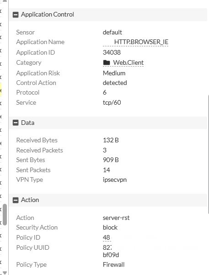Select Received Bytes value 132 B
This screenshot has width=209, height=275.
(x=111, y=140)
